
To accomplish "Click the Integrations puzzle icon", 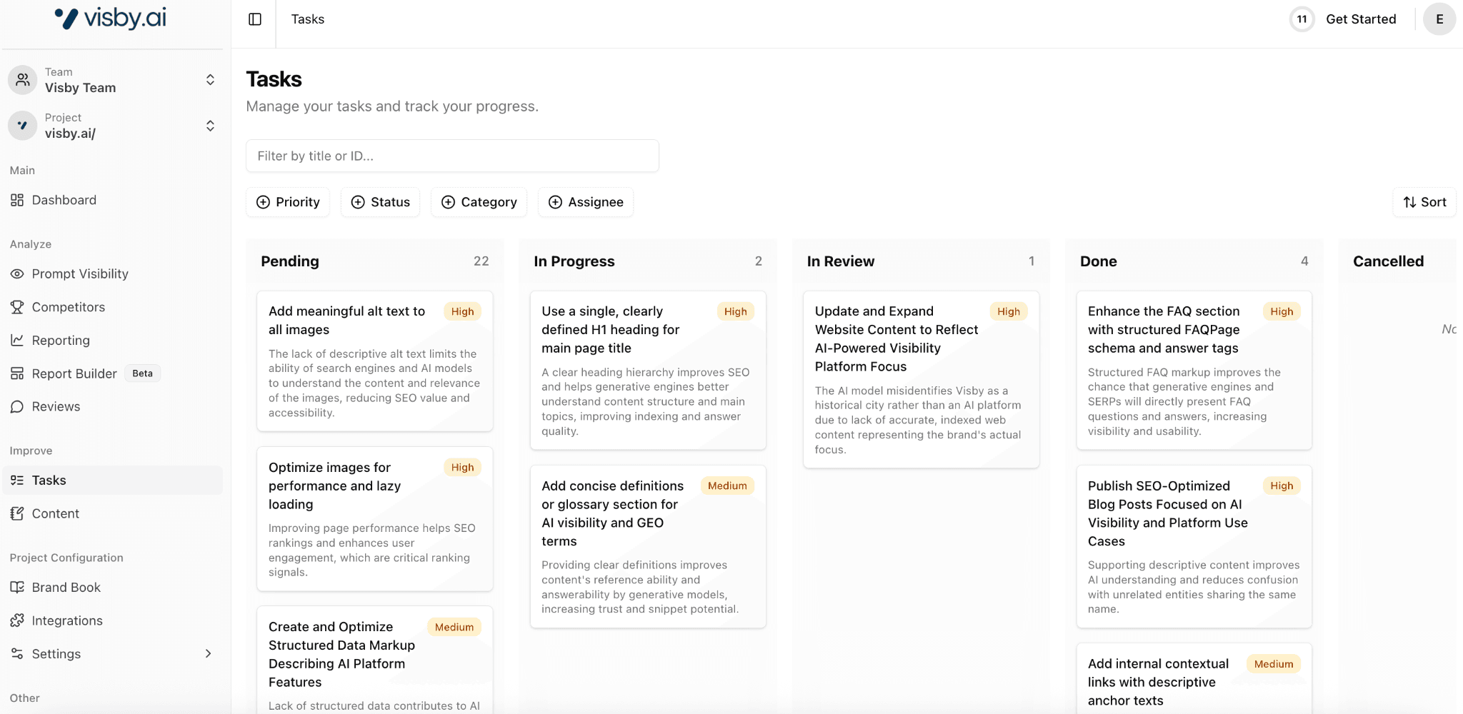I will (x=17, y=620).
